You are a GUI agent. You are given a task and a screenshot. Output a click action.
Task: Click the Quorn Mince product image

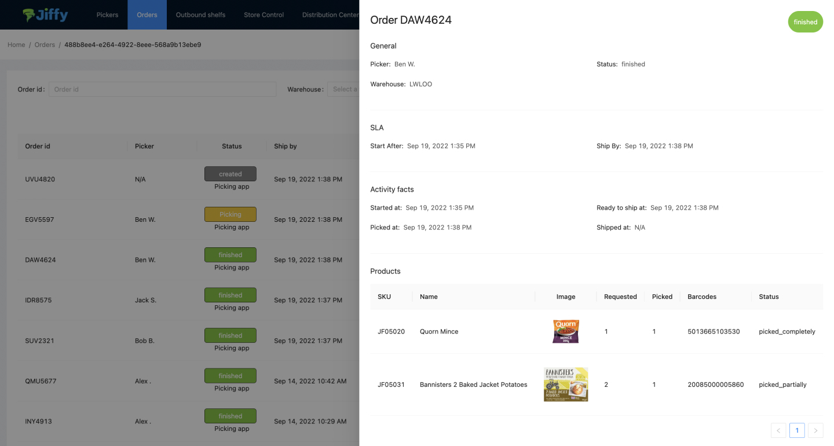[566, 332]
